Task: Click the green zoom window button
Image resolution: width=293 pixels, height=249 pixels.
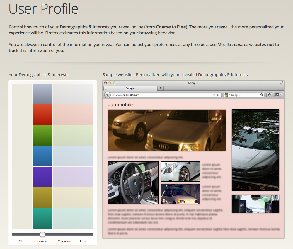Action: [x=114, y=83]
